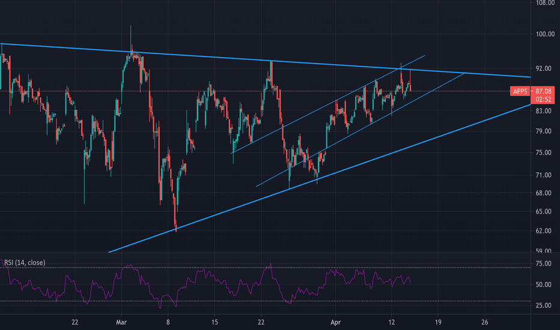Image resolution: width=560 pixels, height=330 pixels.
Task: Click the RSI 25.00 scale label
Action: 545,305
